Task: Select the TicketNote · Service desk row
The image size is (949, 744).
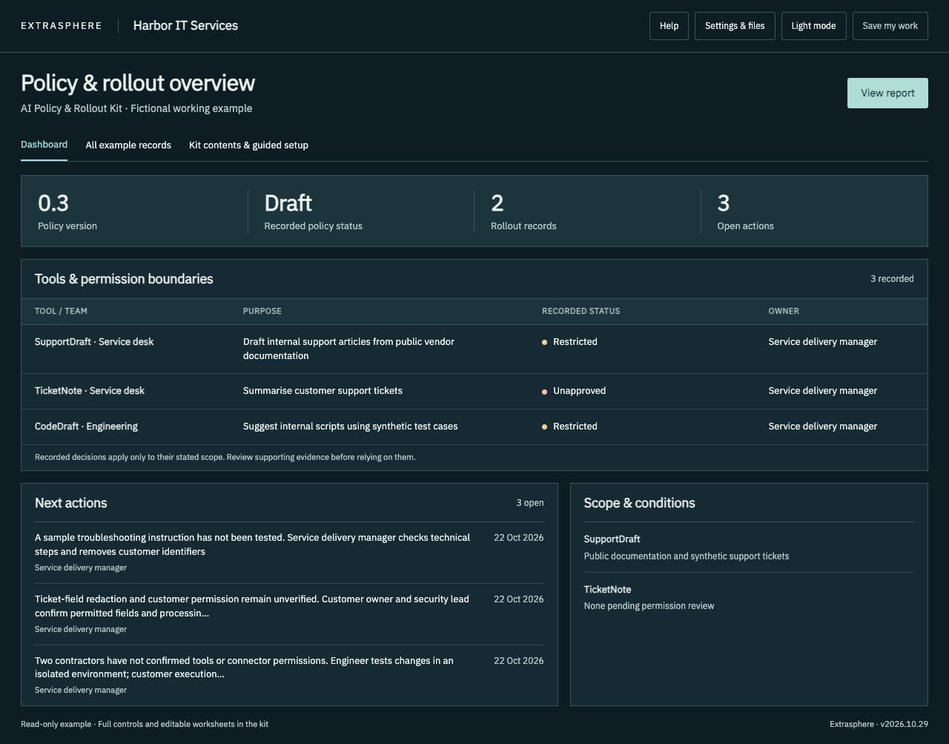Action: tap(474, 391)
